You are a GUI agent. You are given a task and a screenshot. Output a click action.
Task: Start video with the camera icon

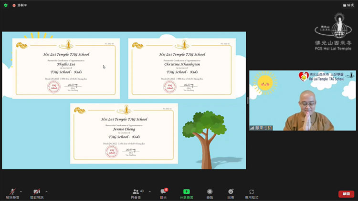click(x=37, y=194)
